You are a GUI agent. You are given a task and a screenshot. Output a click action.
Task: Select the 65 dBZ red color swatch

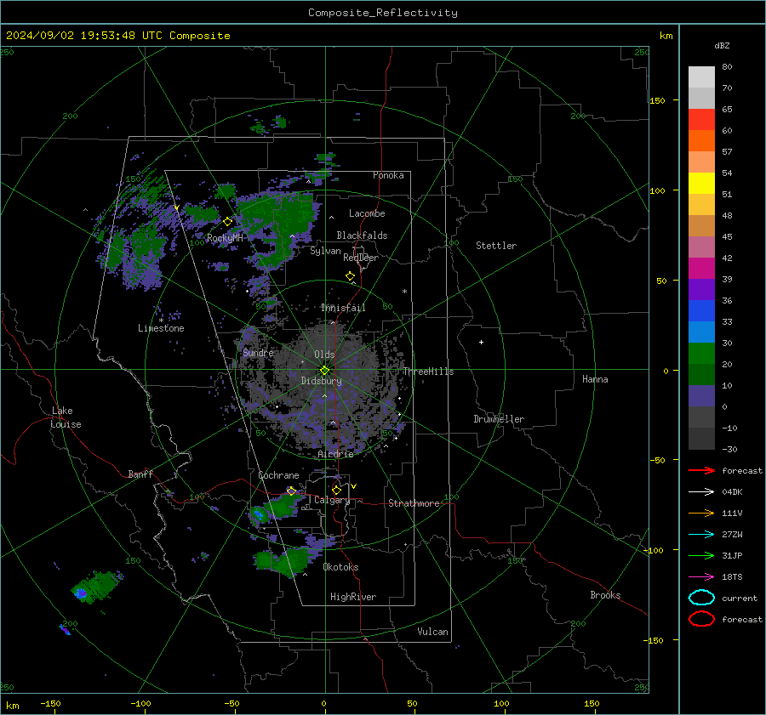(x=701, y=119)
